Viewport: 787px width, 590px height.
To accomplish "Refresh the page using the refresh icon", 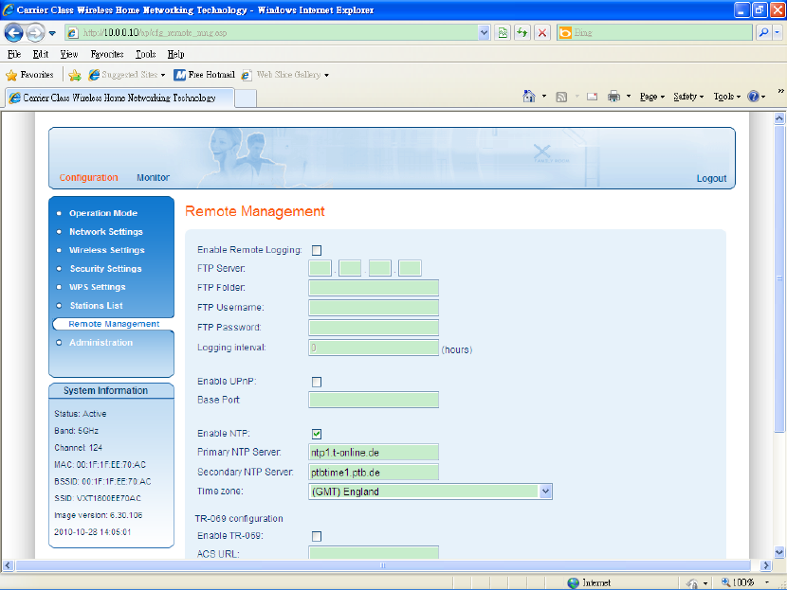I will point(522,33).
